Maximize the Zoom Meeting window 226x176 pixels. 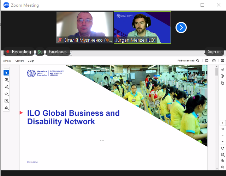point(202,5)
